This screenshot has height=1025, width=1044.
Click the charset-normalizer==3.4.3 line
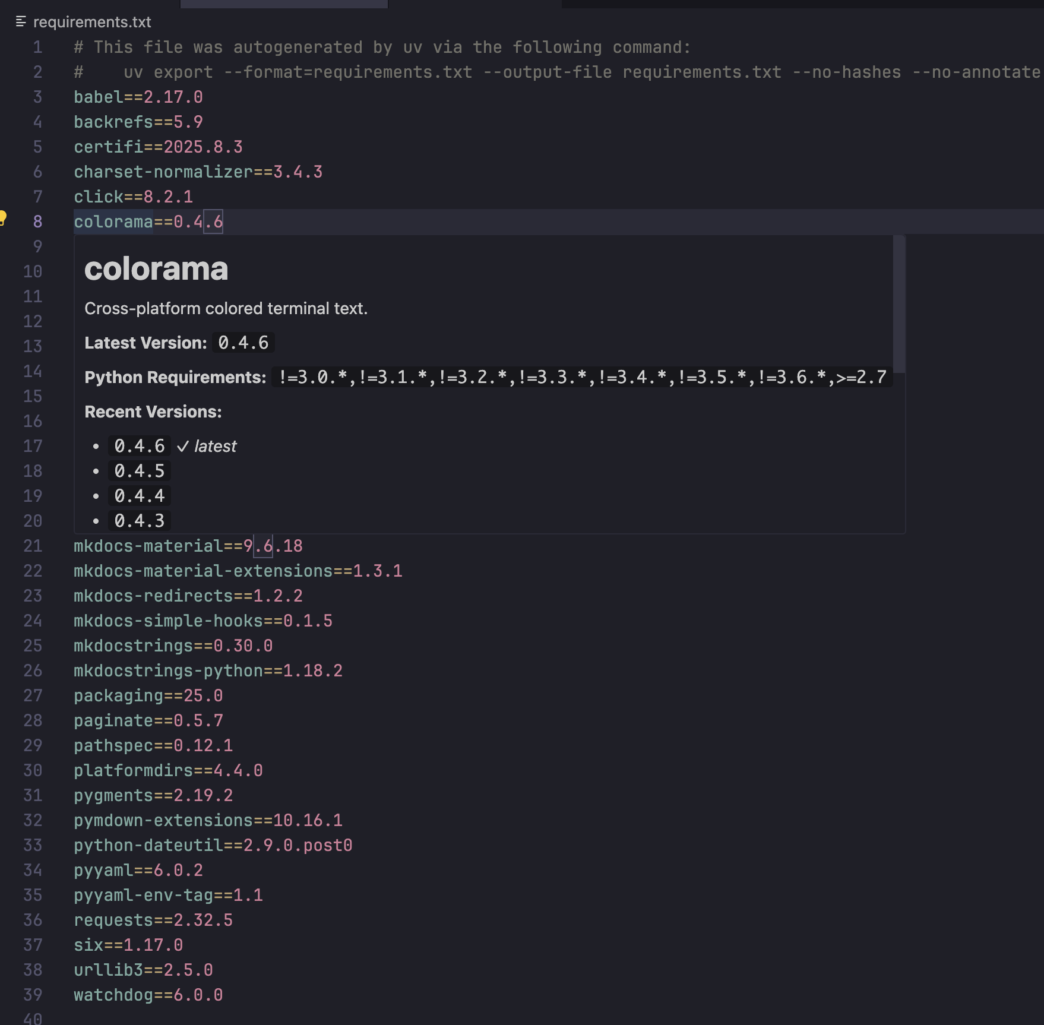coord(198,172)
